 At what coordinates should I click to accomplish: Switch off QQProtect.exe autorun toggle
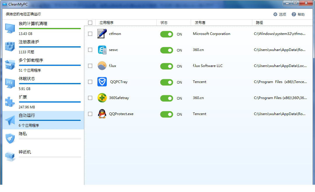[167, 115]
